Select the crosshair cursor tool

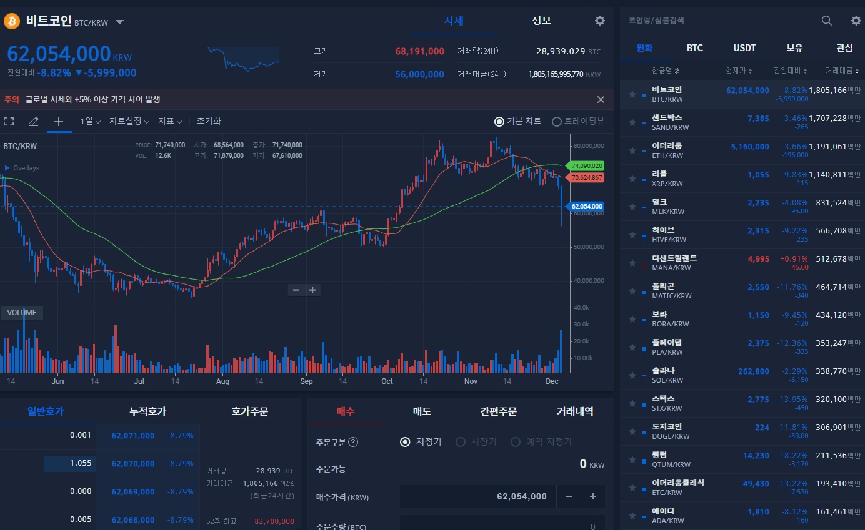coord(58,121)
